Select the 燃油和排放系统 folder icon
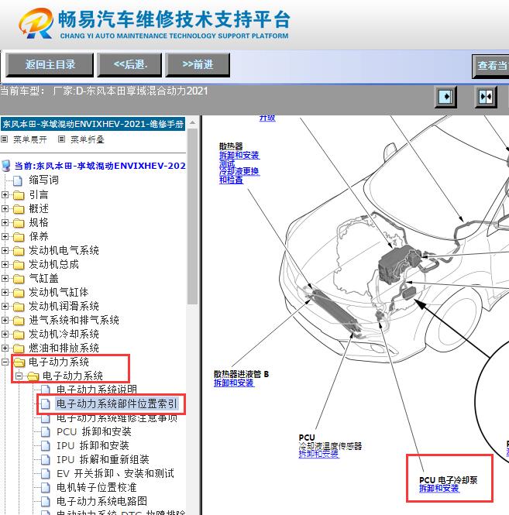The image size is (509, 515). coord(19,348)
